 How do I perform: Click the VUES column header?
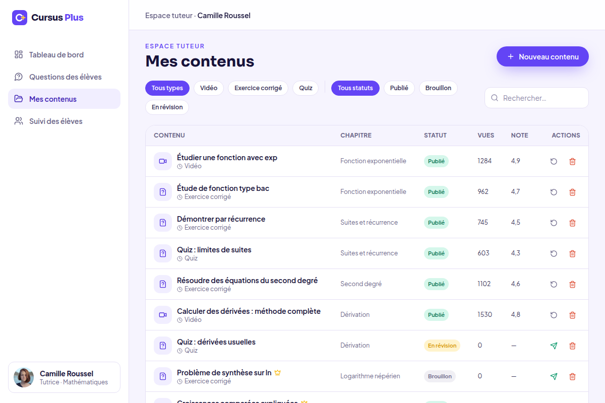coord(486,136)
